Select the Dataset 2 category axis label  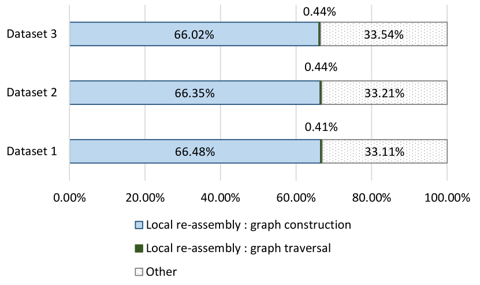31,92
